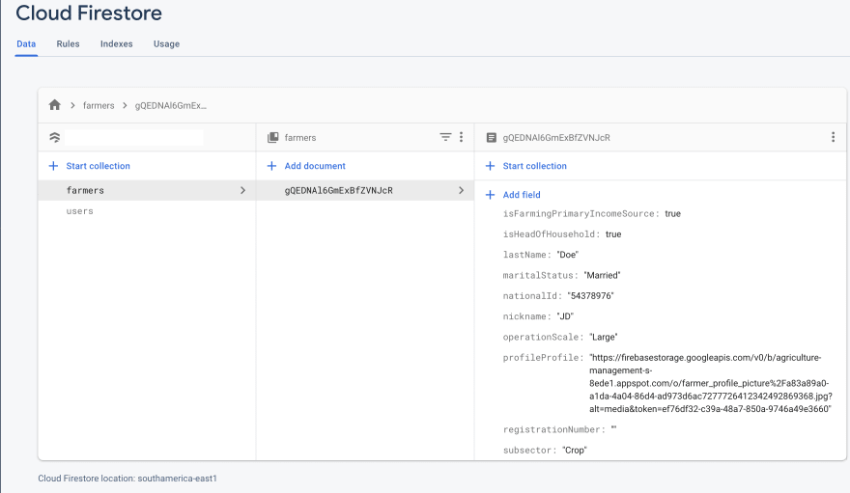The height and width of the screenshot is (493, 850).
Task: Click subsector value "Crop"
Action: [x=575, y=451]
